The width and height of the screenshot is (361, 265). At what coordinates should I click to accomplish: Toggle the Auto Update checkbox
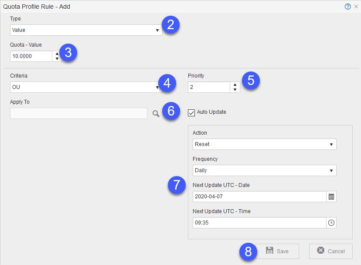(191, 112)
